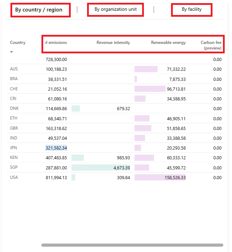Click the Country column header
Viewport: 232px width, 252px height.
(x=18, y=43)
